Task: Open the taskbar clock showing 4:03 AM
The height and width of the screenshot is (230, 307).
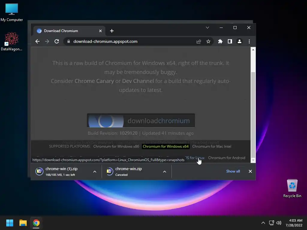Action: pyautogui.click(x=294, y=223)
